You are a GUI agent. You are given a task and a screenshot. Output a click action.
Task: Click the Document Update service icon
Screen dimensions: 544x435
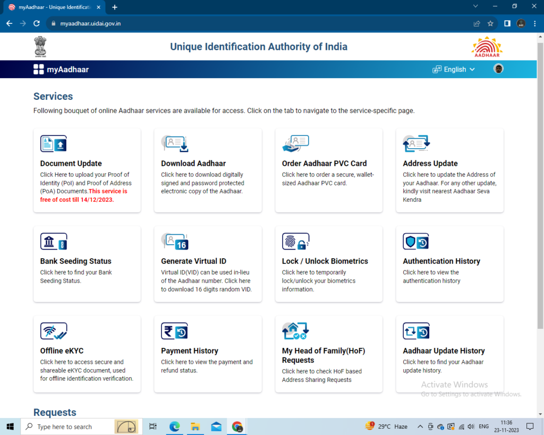(54, 143)
